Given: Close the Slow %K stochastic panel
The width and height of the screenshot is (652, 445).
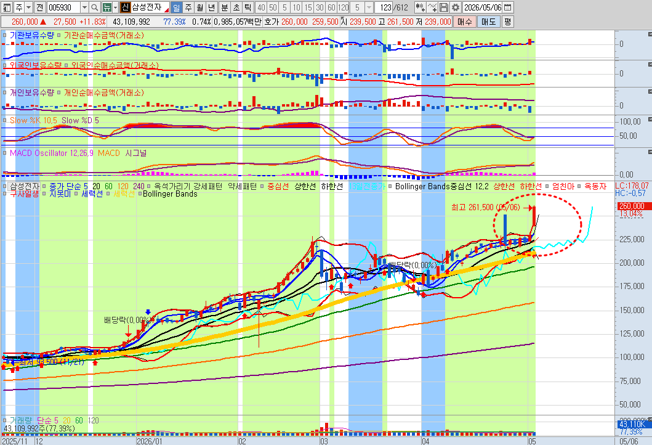Looking at the screenshot, I should click(650, 120).
